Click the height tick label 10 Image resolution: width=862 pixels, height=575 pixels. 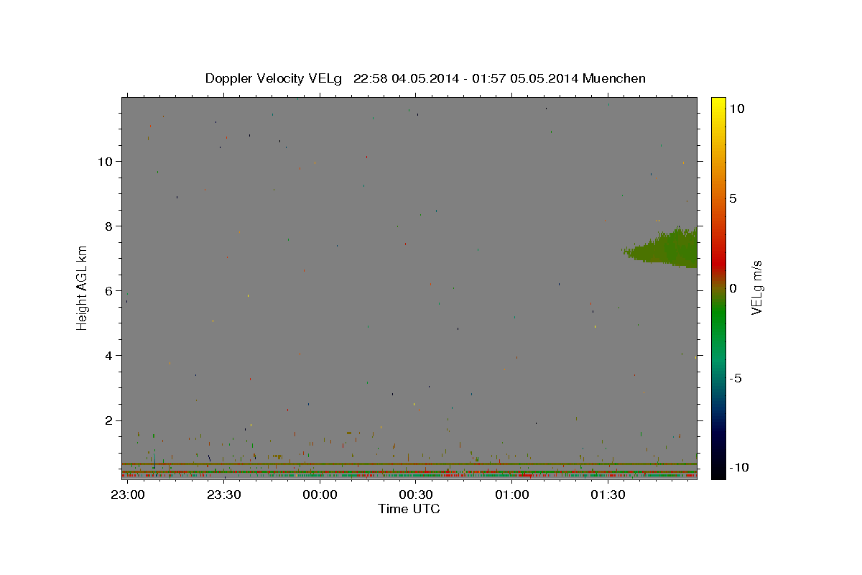[x=105, y=161]
